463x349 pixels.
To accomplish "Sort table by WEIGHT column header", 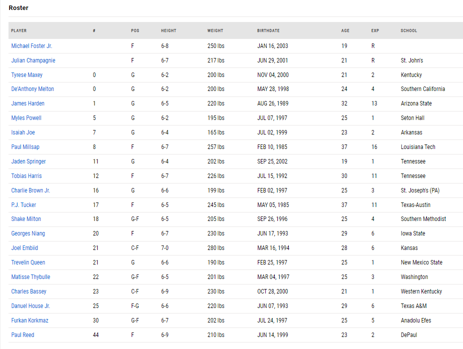I will (215, 30).
